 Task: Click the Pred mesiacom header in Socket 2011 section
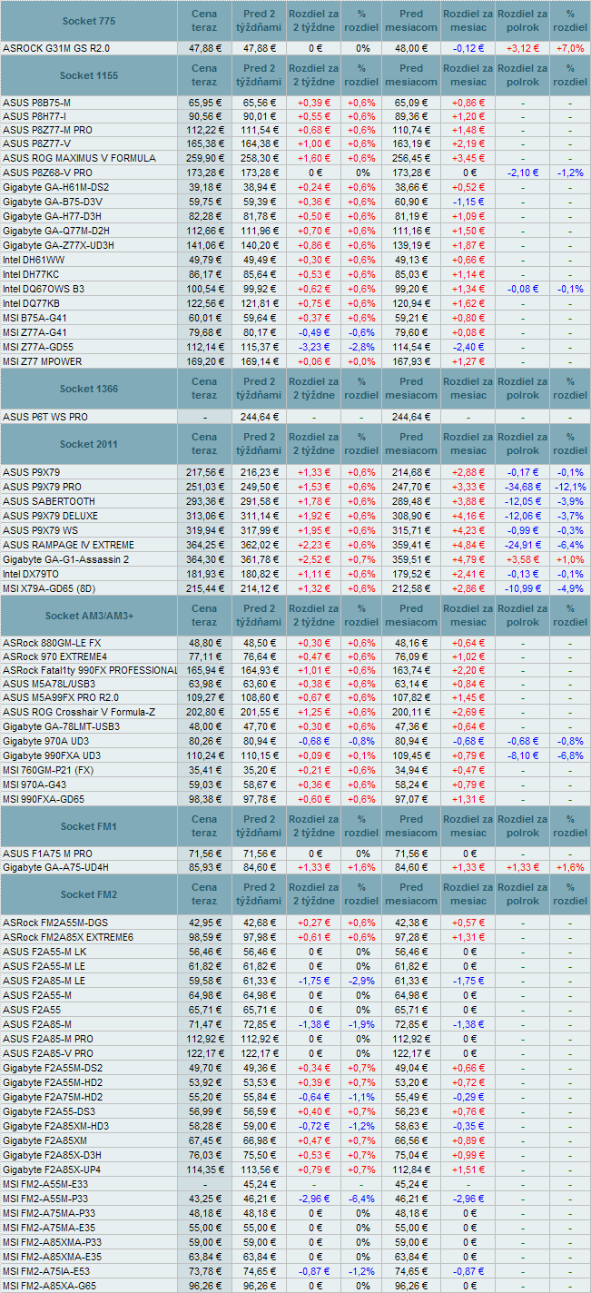(411, 444)
